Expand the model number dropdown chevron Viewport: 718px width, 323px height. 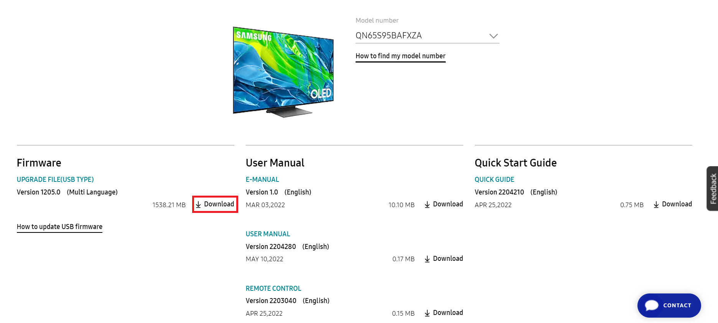pyautogui.click(x=494, y=36)
